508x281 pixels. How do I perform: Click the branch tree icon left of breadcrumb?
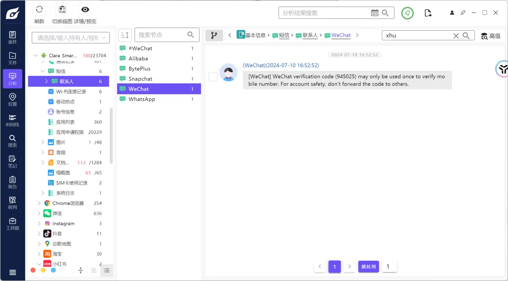(214, 35)
